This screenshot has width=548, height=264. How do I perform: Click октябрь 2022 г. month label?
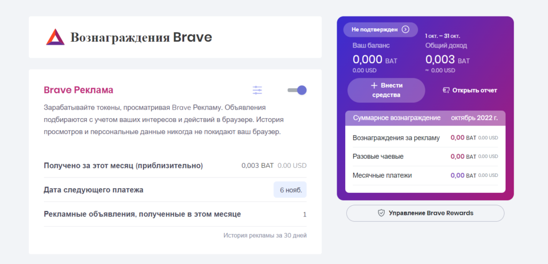click(x=474, y=118)
